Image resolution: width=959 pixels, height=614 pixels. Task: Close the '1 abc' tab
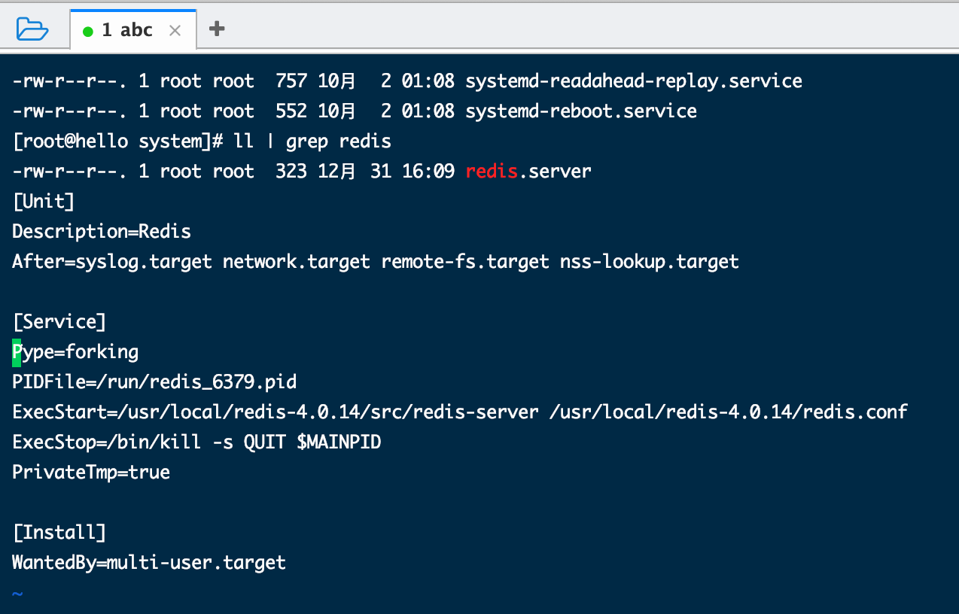pos(175,30)
